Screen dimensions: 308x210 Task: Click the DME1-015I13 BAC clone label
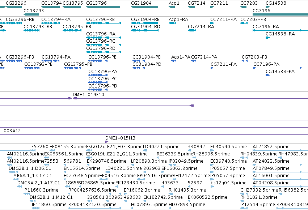click(x=120, y=138)
